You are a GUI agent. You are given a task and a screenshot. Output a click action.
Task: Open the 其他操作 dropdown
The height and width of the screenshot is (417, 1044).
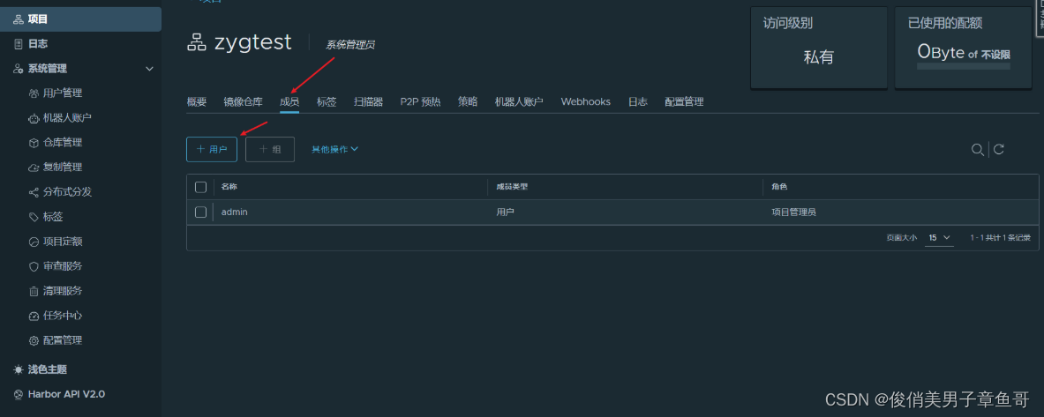tap(334, 150)
